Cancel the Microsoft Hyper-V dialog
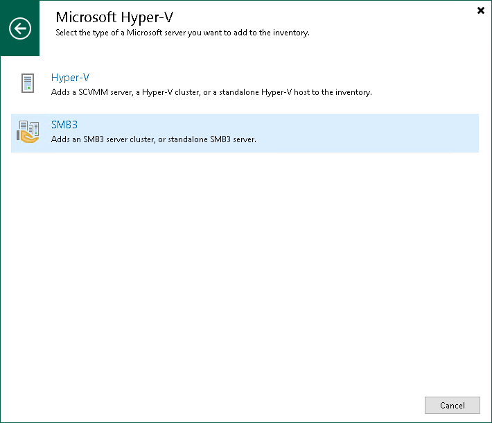The width and height of the screenshot is (492, 423). point(452,406)
